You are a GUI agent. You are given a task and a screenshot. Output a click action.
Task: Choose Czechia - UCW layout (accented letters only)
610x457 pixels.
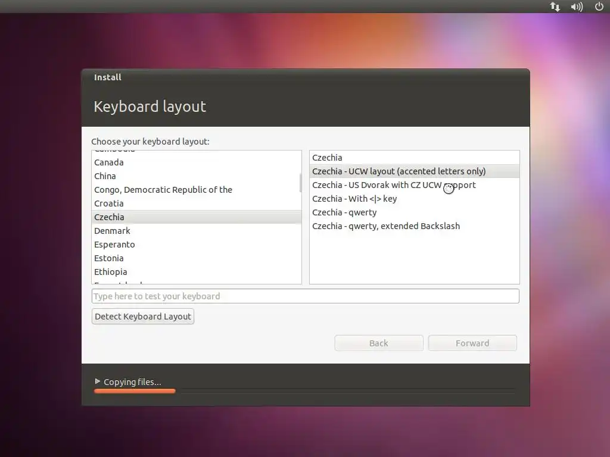point(415,171)
